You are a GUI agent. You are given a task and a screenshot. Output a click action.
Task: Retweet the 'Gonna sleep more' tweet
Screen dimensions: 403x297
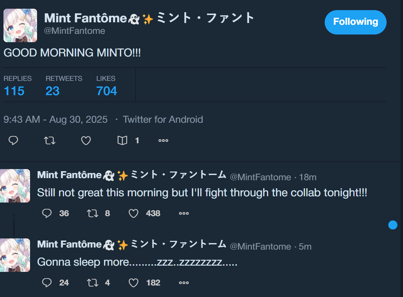coord(93,283)
